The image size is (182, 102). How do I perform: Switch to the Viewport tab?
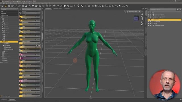[48, 8]
